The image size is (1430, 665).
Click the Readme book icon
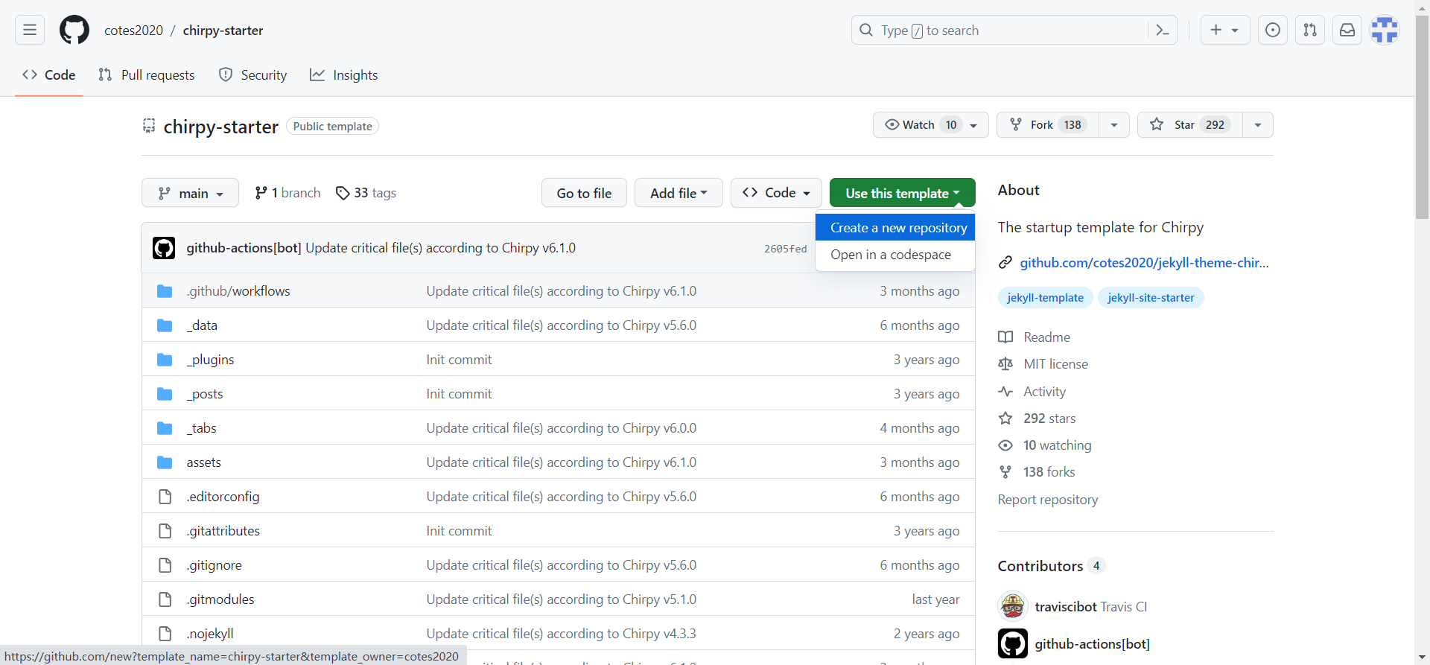click(1005, 337)
